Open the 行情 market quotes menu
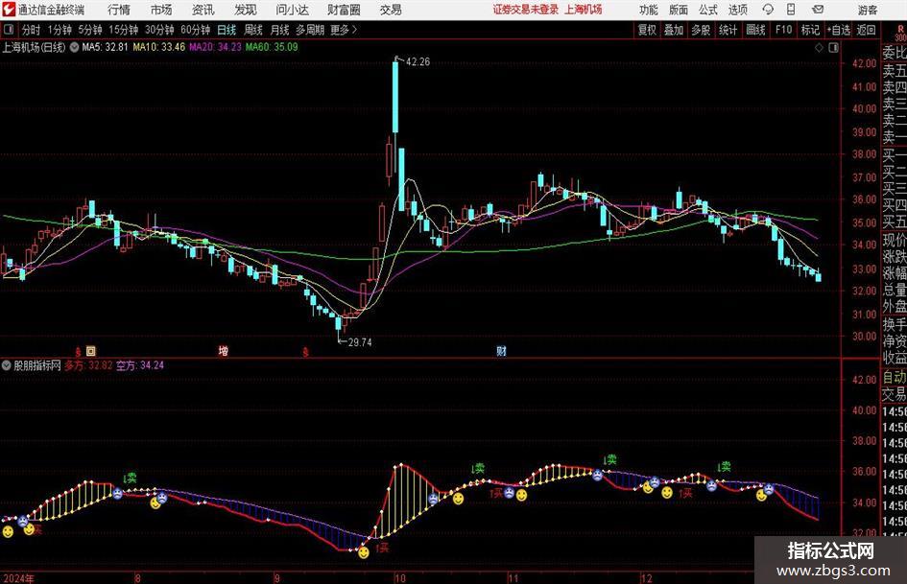This screenshot has width=907, height=584. click(x=119, y=10)
